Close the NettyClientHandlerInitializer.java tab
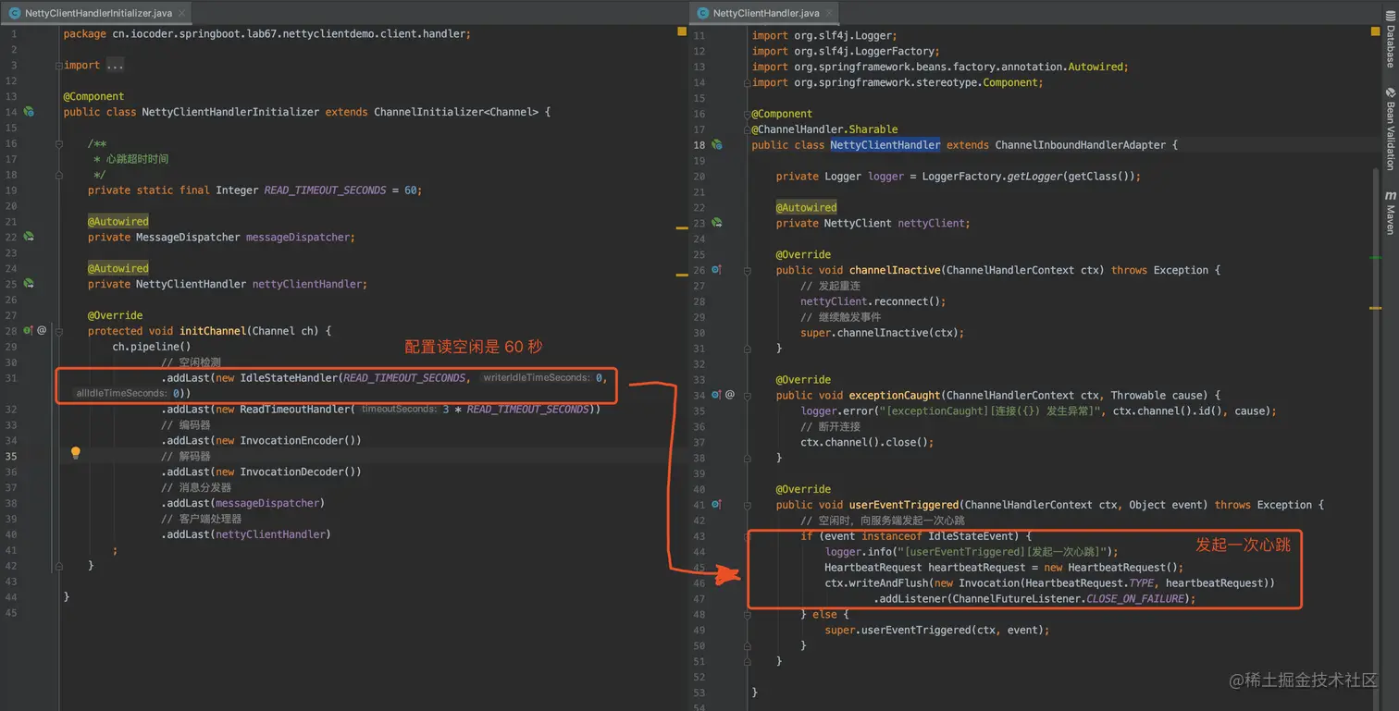The image size is (1399, 711). (180, 14)
